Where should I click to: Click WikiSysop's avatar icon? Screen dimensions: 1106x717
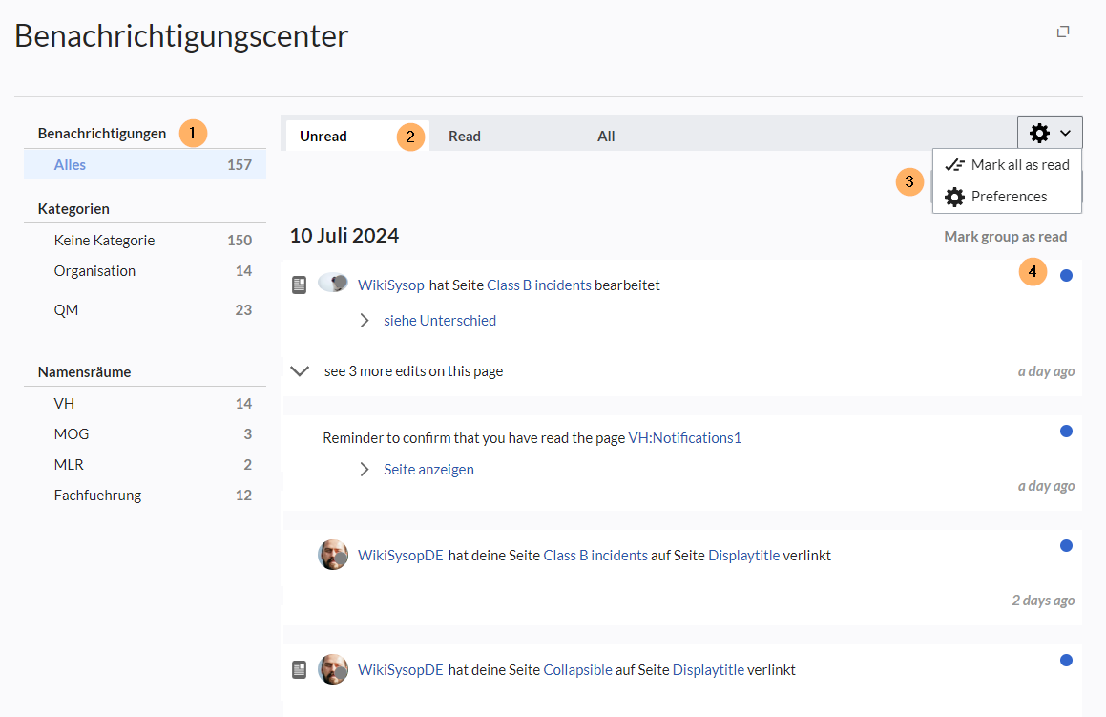pos(332,283)
